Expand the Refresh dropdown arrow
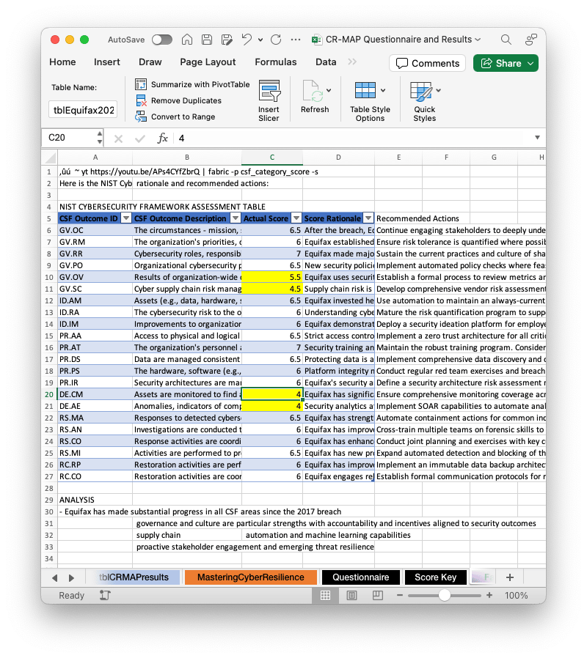587x658 pixels. (x=329, y=90)
